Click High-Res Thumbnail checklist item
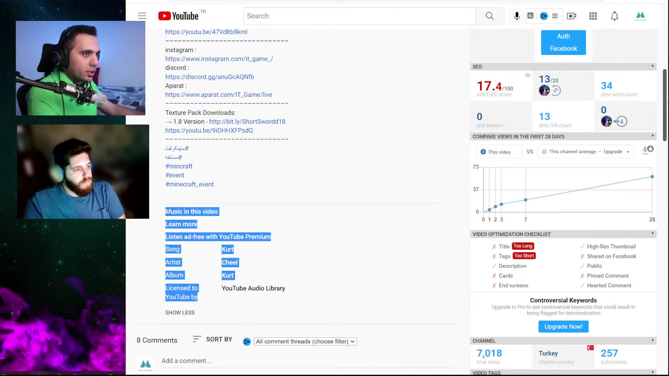Viewport: 669px width, 376px height. [x=611, y=246]
